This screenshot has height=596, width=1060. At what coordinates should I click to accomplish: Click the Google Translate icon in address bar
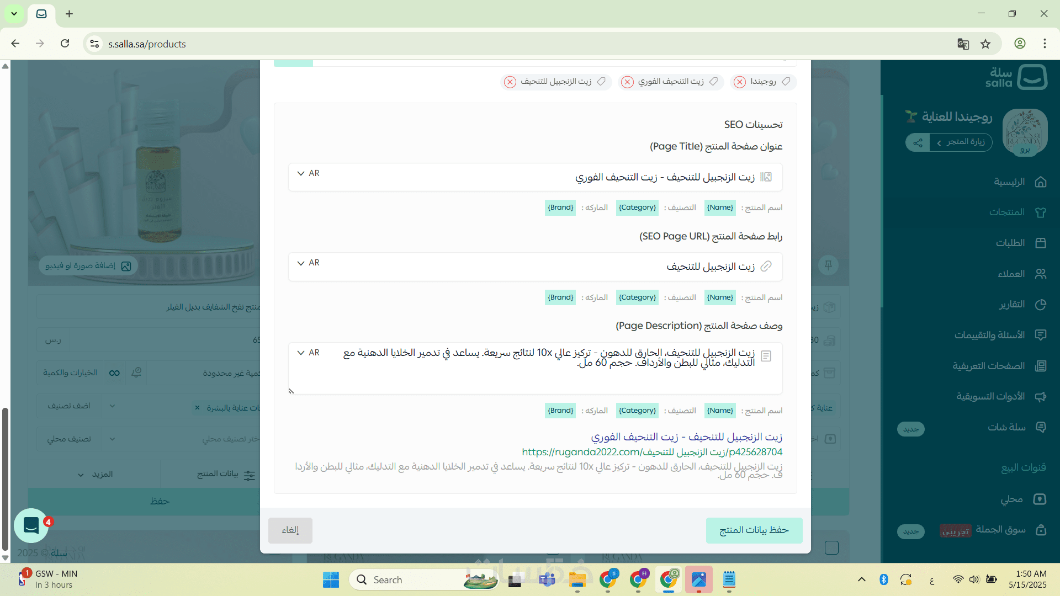tap(963, 44)
